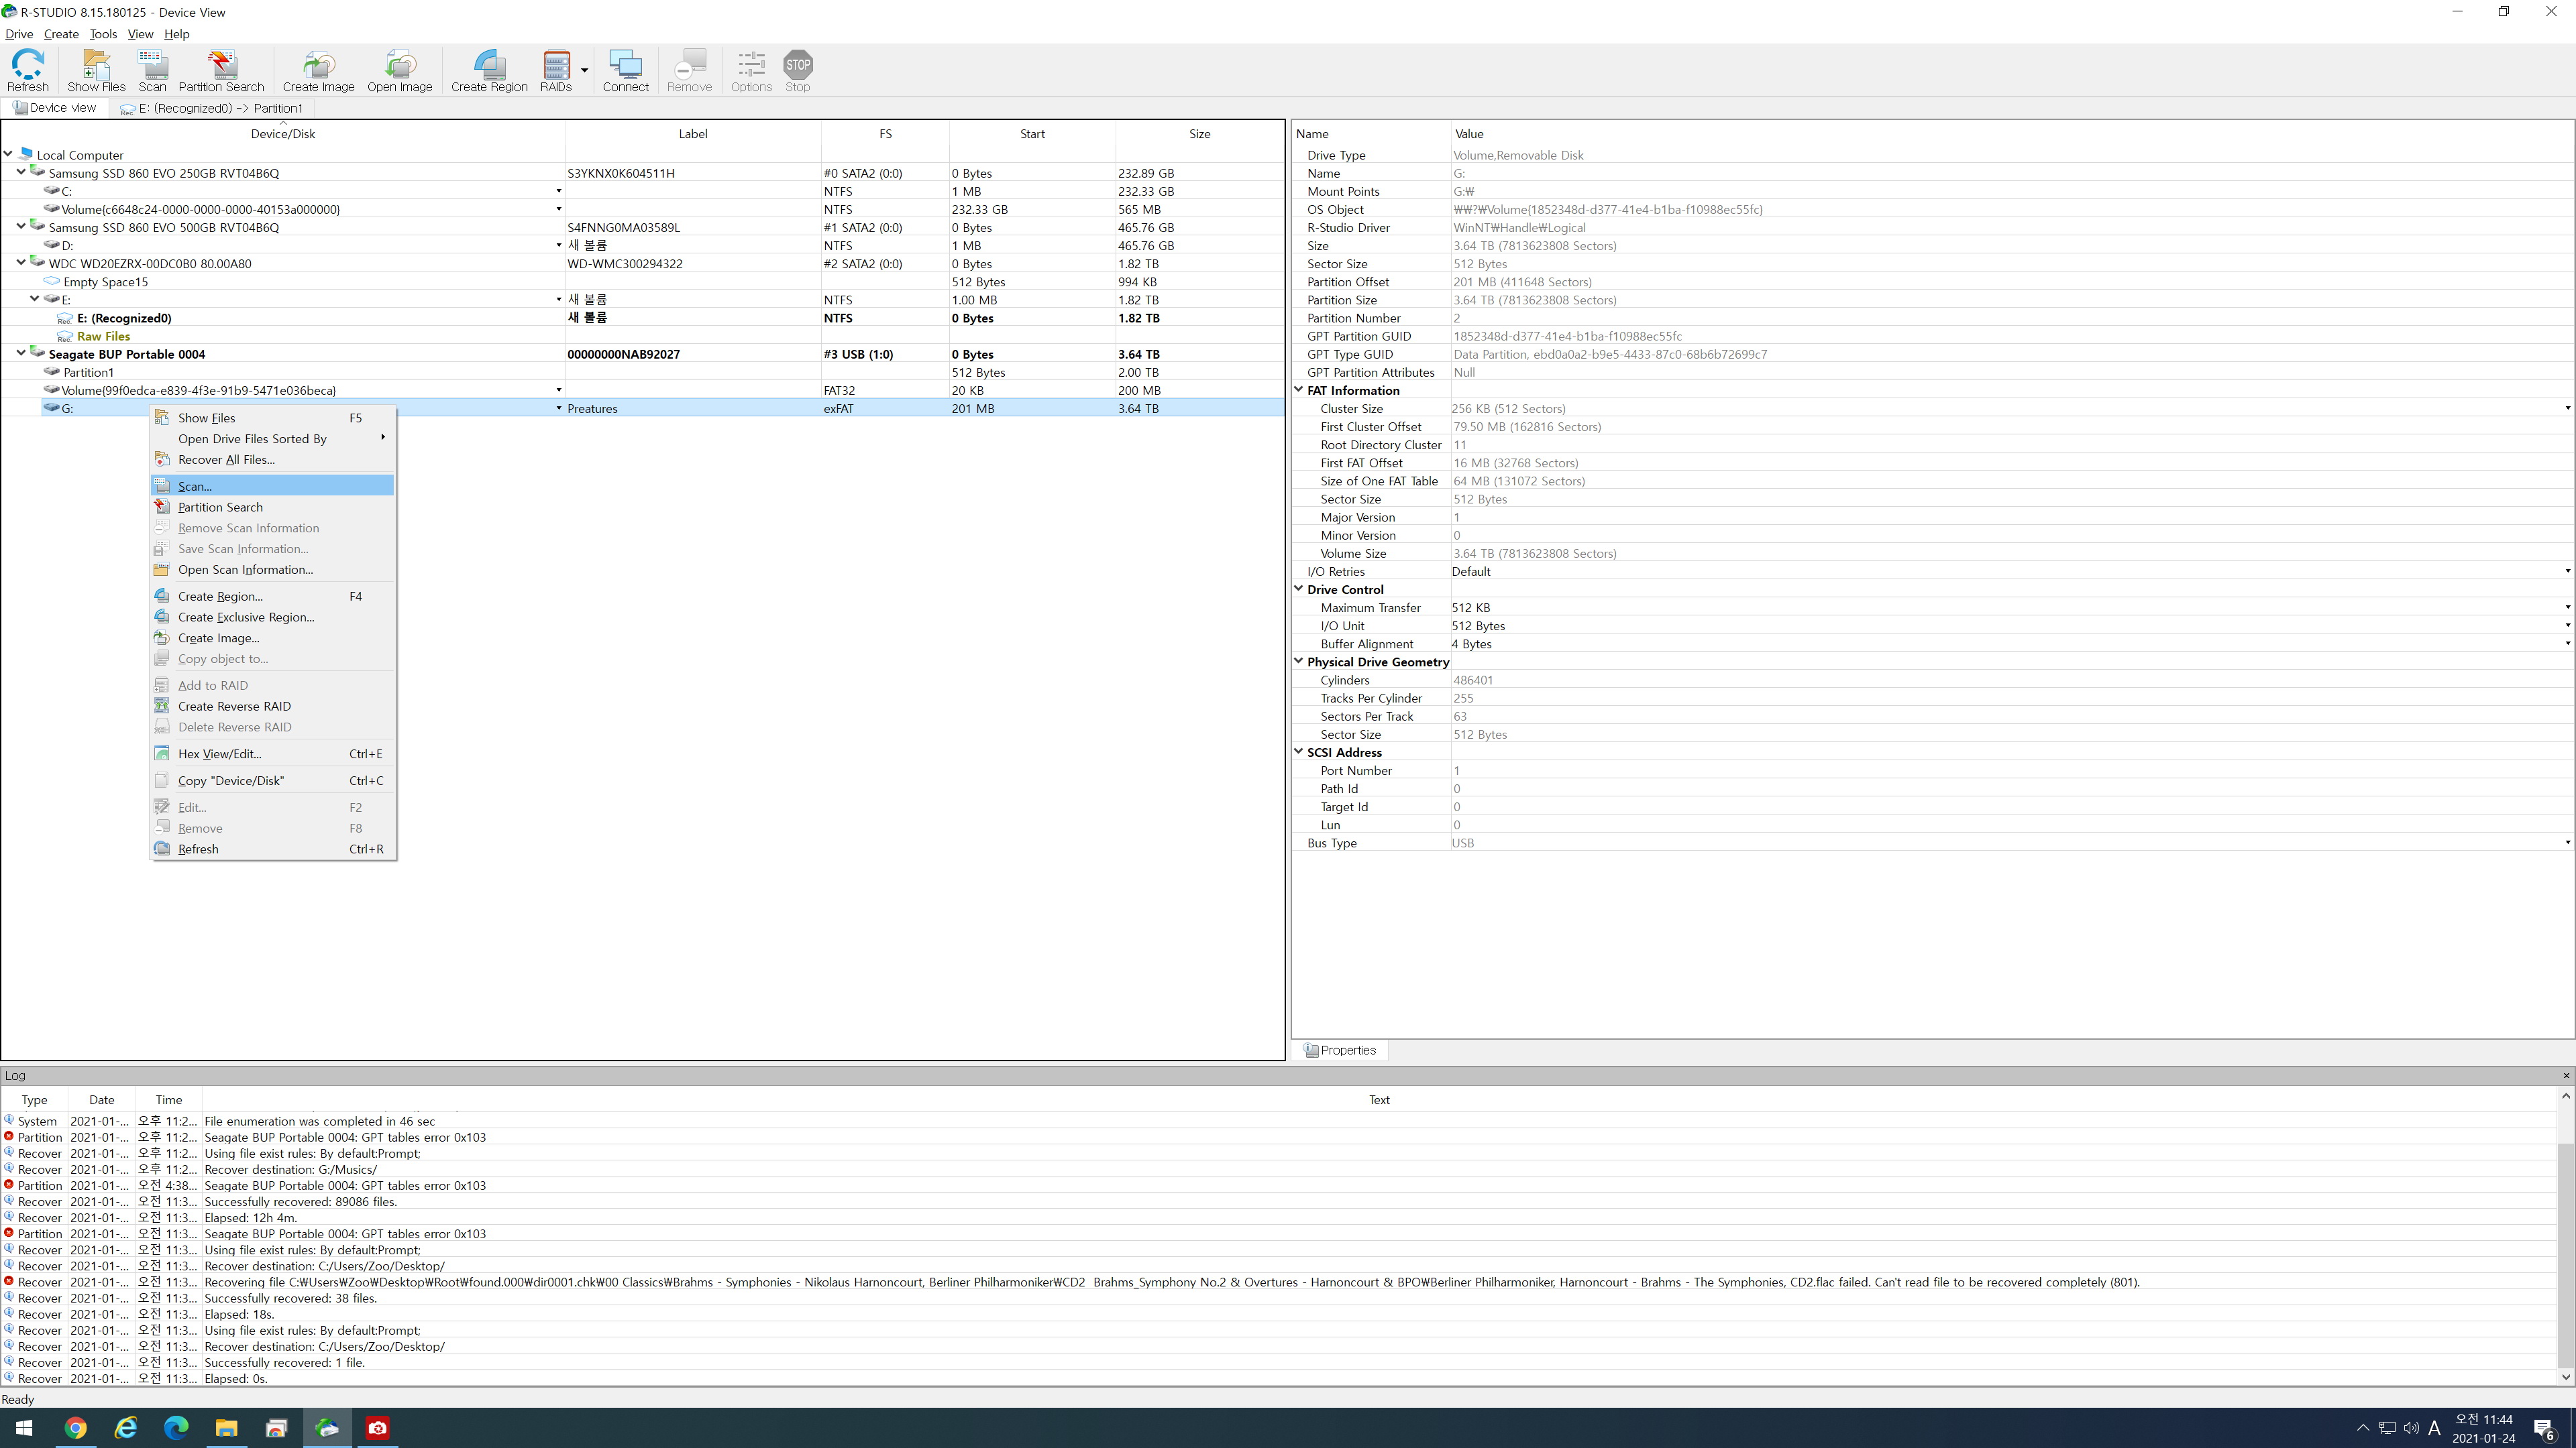Click the Open Image toolbar icon
2576x1448 pixels.
click(x=399, y=70)
